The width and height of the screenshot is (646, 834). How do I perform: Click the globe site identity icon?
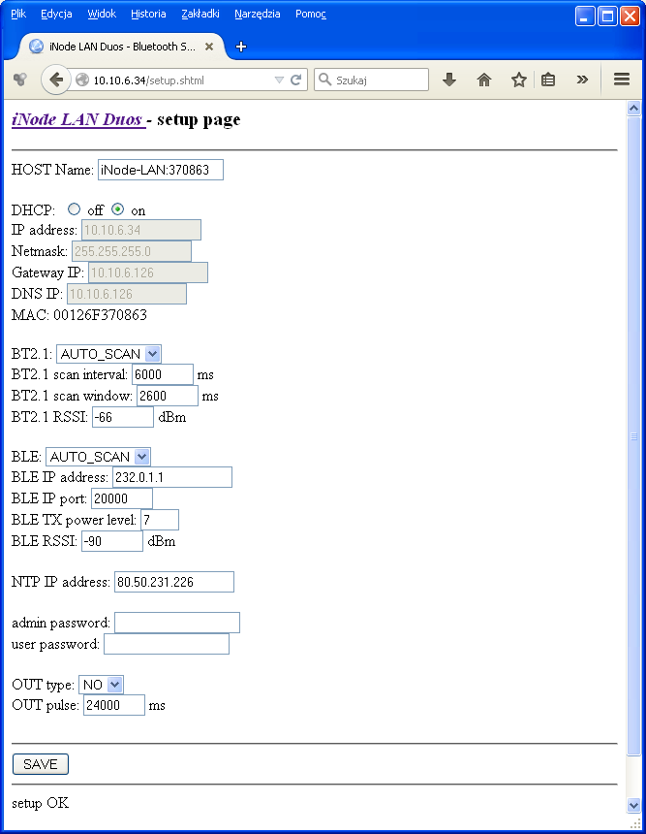point(82,80)
